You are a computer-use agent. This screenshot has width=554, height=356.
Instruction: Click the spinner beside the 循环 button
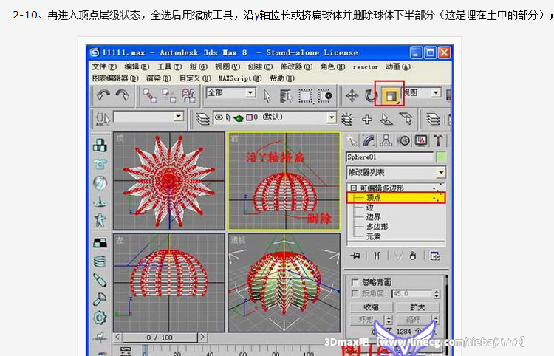(436, 320)
